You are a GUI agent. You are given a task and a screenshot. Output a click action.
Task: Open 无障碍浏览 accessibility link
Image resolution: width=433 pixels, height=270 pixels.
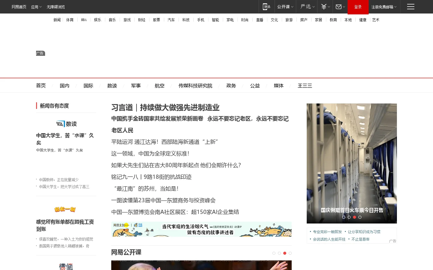[x=56, y=7]
